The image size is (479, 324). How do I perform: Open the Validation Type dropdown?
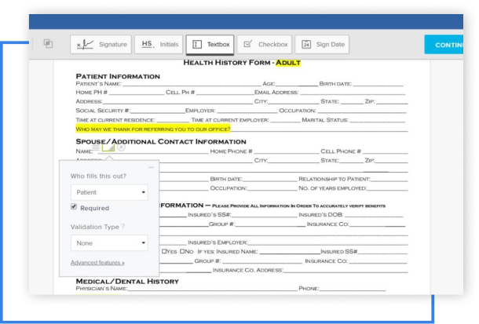[x=108, y=243]
